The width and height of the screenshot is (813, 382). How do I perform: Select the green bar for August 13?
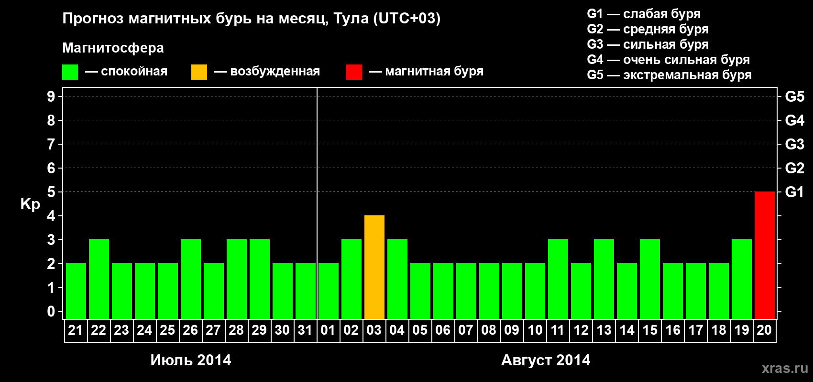pos(604,279)
